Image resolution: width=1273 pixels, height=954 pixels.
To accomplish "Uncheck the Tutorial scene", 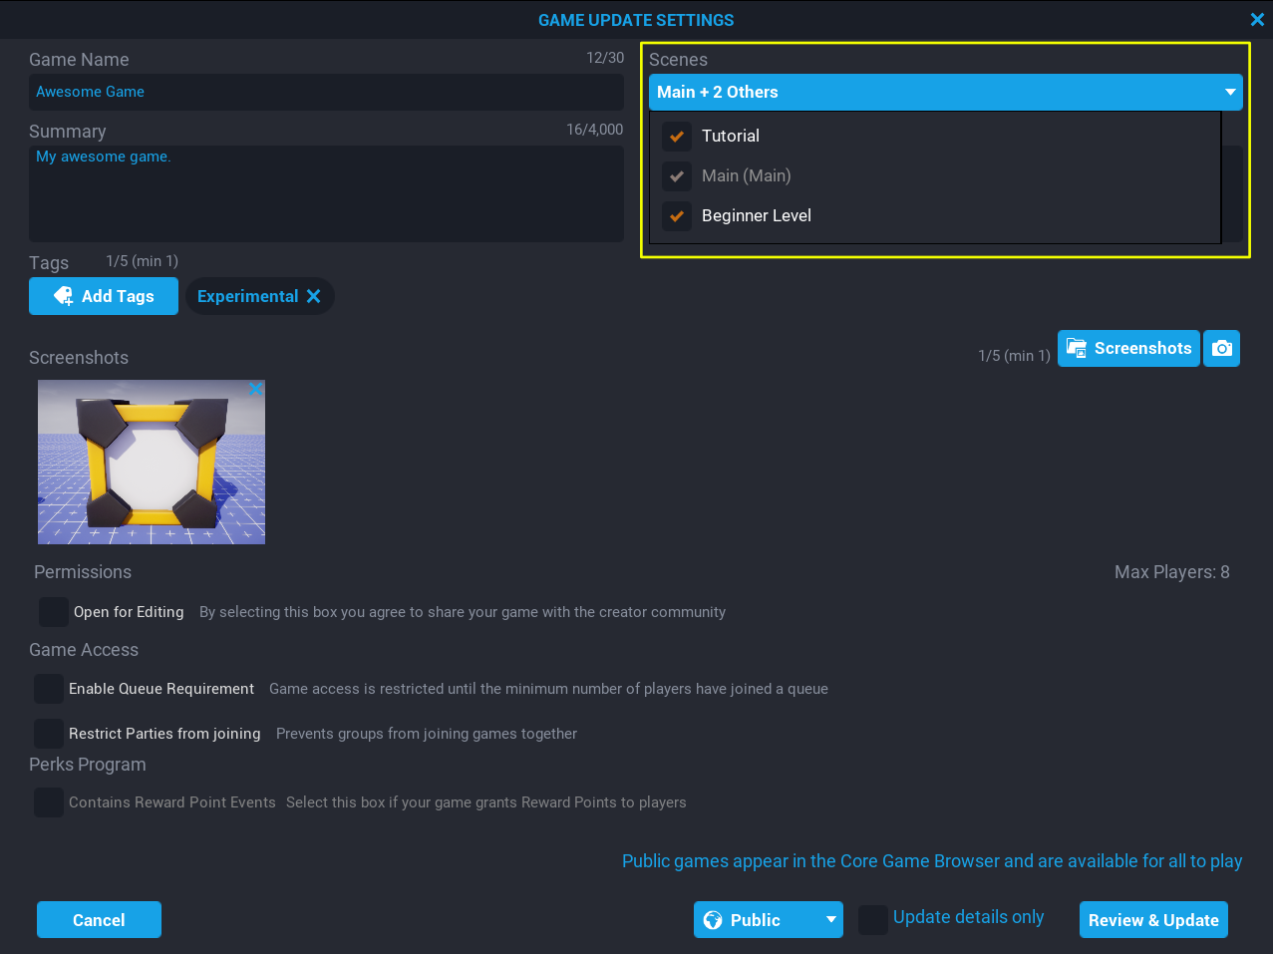I will (677, 137).
